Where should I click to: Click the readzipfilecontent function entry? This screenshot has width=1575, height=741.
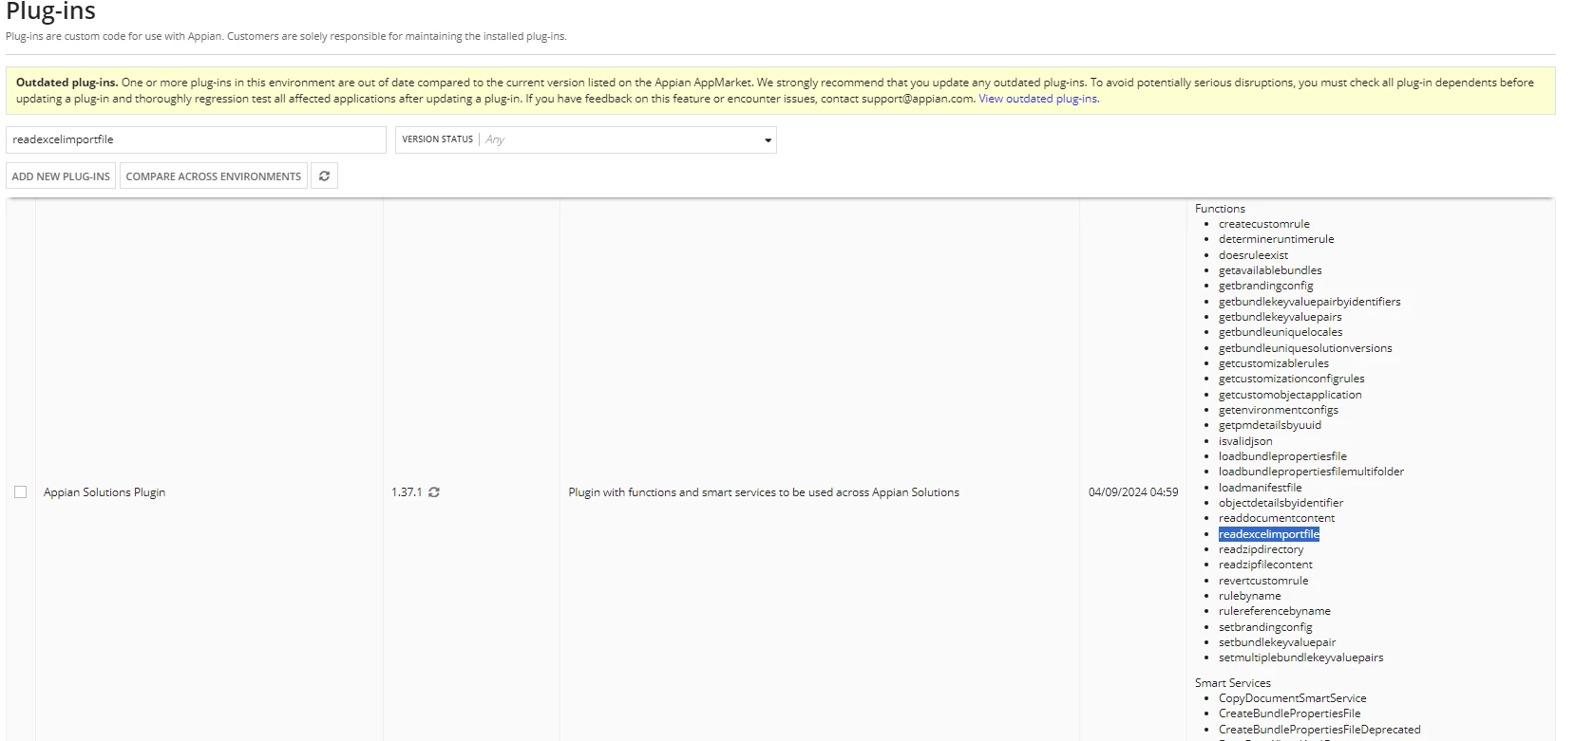(x=1265, y=565)
